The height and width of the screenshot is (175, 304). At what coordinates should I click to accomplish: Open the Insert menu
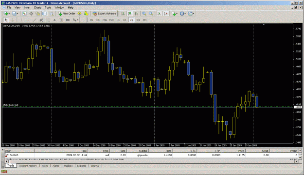click(x=27, y=8)
